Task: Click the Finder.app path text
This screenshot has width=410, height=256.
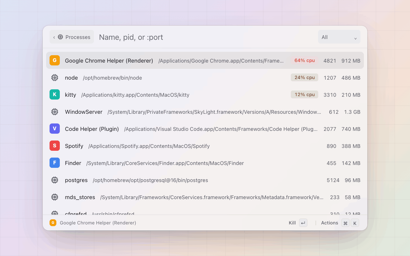Action: click(x=165, y=163)
